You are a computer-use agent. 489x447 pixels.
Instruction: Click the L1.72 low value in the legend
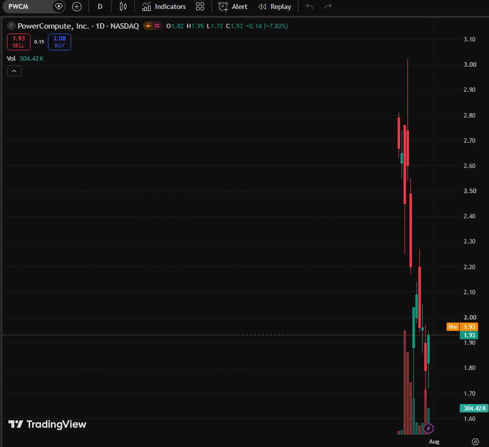(x=215, y=26)
